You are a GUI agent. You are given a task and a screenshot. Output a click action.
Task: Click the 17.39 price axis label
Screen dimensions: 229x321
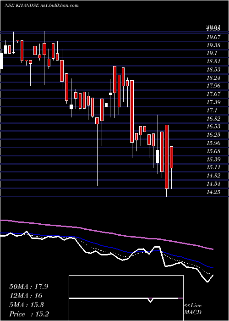(x=213, y=102)
